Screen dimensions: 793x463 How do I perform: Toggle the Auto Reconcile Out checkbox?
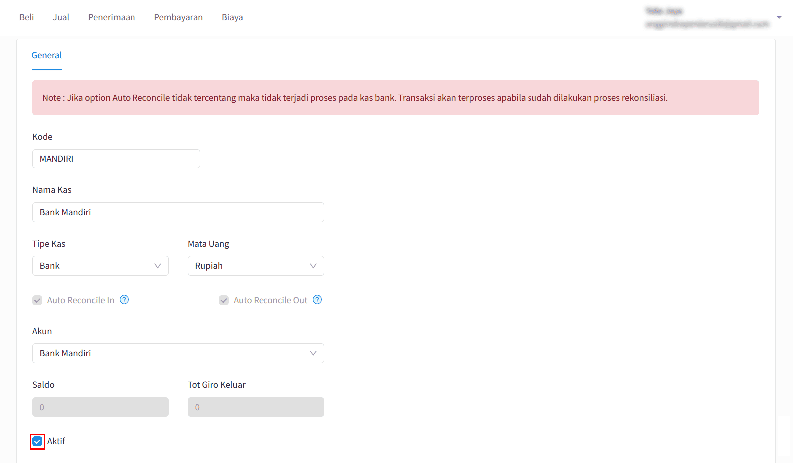click(224, 300)
